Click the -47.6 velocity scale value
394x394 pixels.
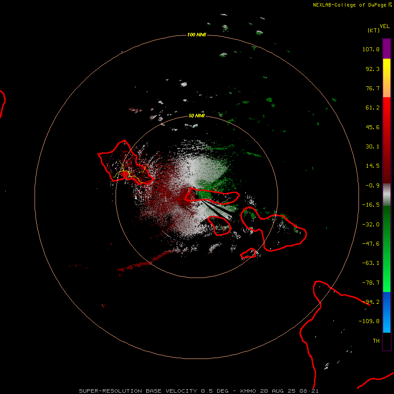tap(371, 244)
